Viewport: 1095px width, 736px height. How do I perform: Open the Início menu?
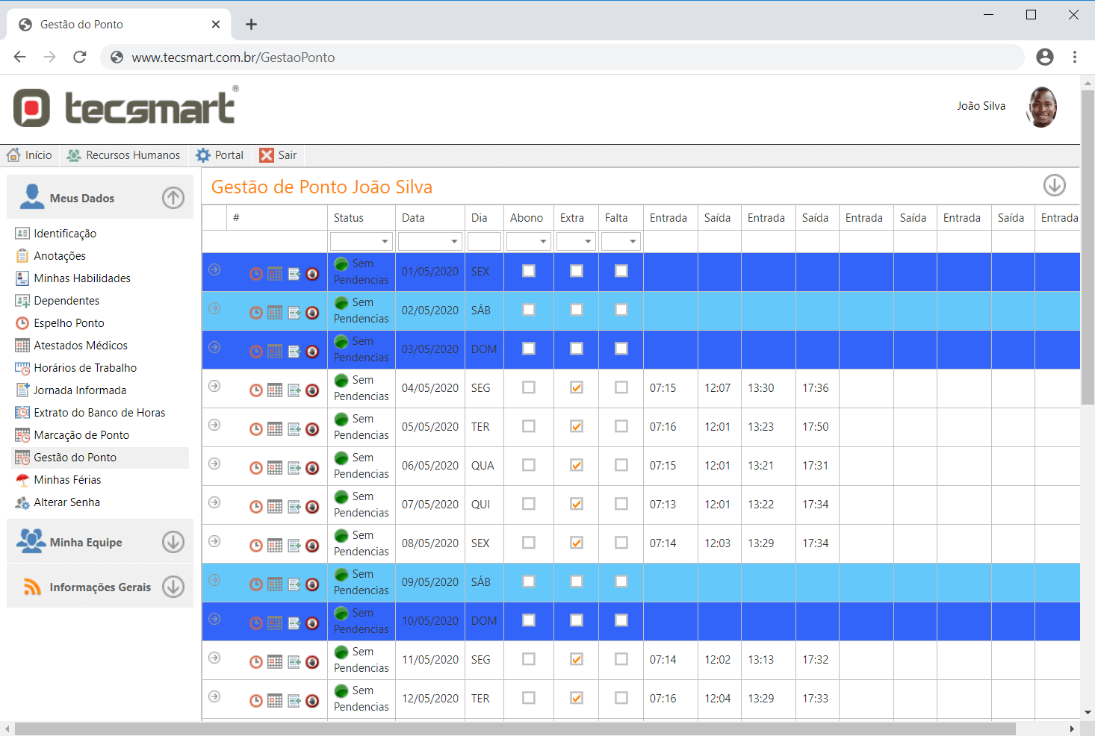pyautogui.click(x=30, y=155)
